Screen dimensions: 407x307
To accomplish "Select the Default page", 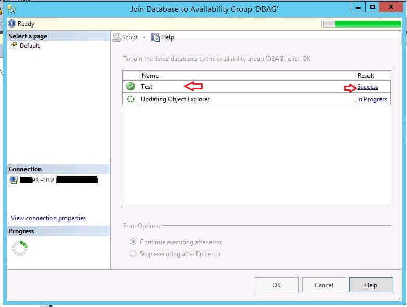I will [30, 46].
